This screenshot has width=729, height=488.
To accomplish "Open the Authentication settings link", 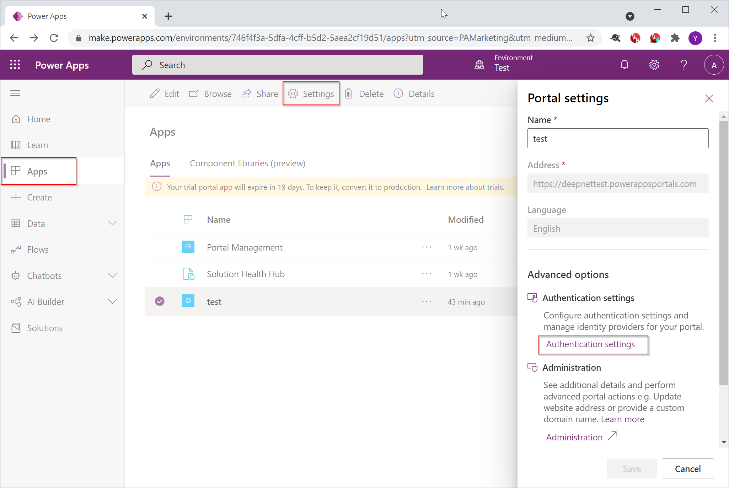I will [590, 344].
